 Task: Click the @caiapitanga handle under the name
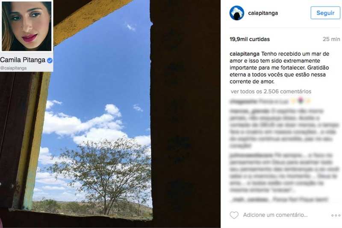tap(13, 68)
